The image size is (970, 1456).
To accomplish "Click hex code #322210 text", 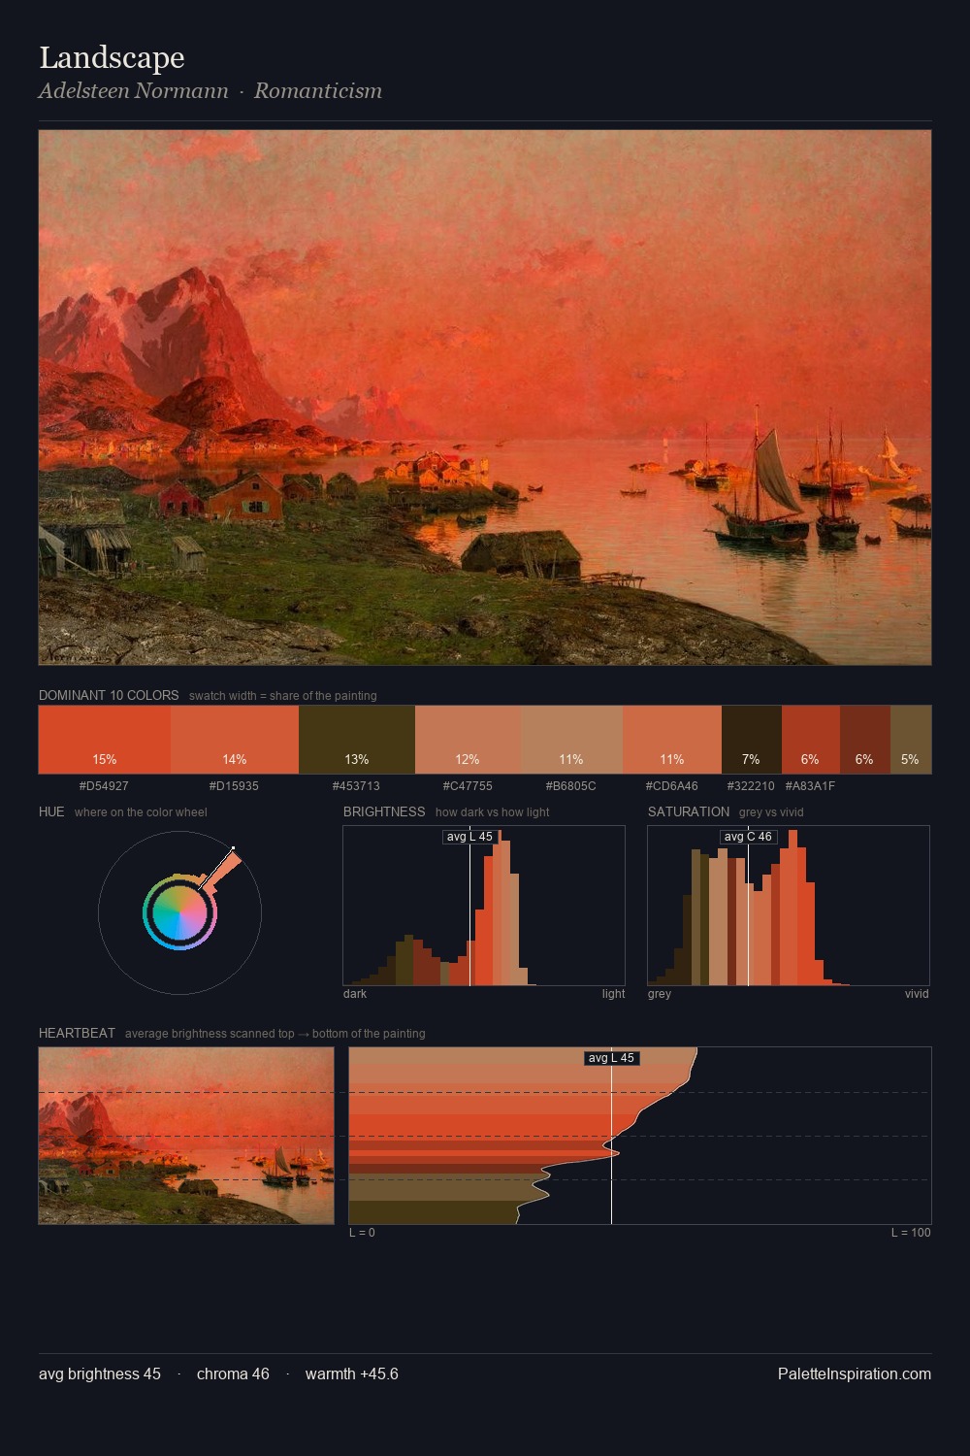I will coord(751,786).
